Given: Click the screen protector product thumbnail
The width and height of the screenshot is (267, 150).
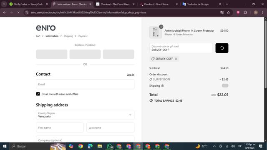Looking at the screenshot, I should tap(156, 32).
